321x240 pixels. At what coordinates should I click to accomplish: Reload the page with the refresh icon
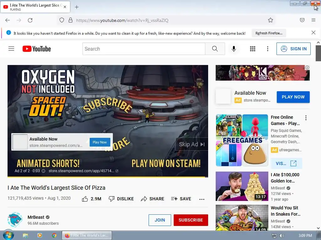30,20
